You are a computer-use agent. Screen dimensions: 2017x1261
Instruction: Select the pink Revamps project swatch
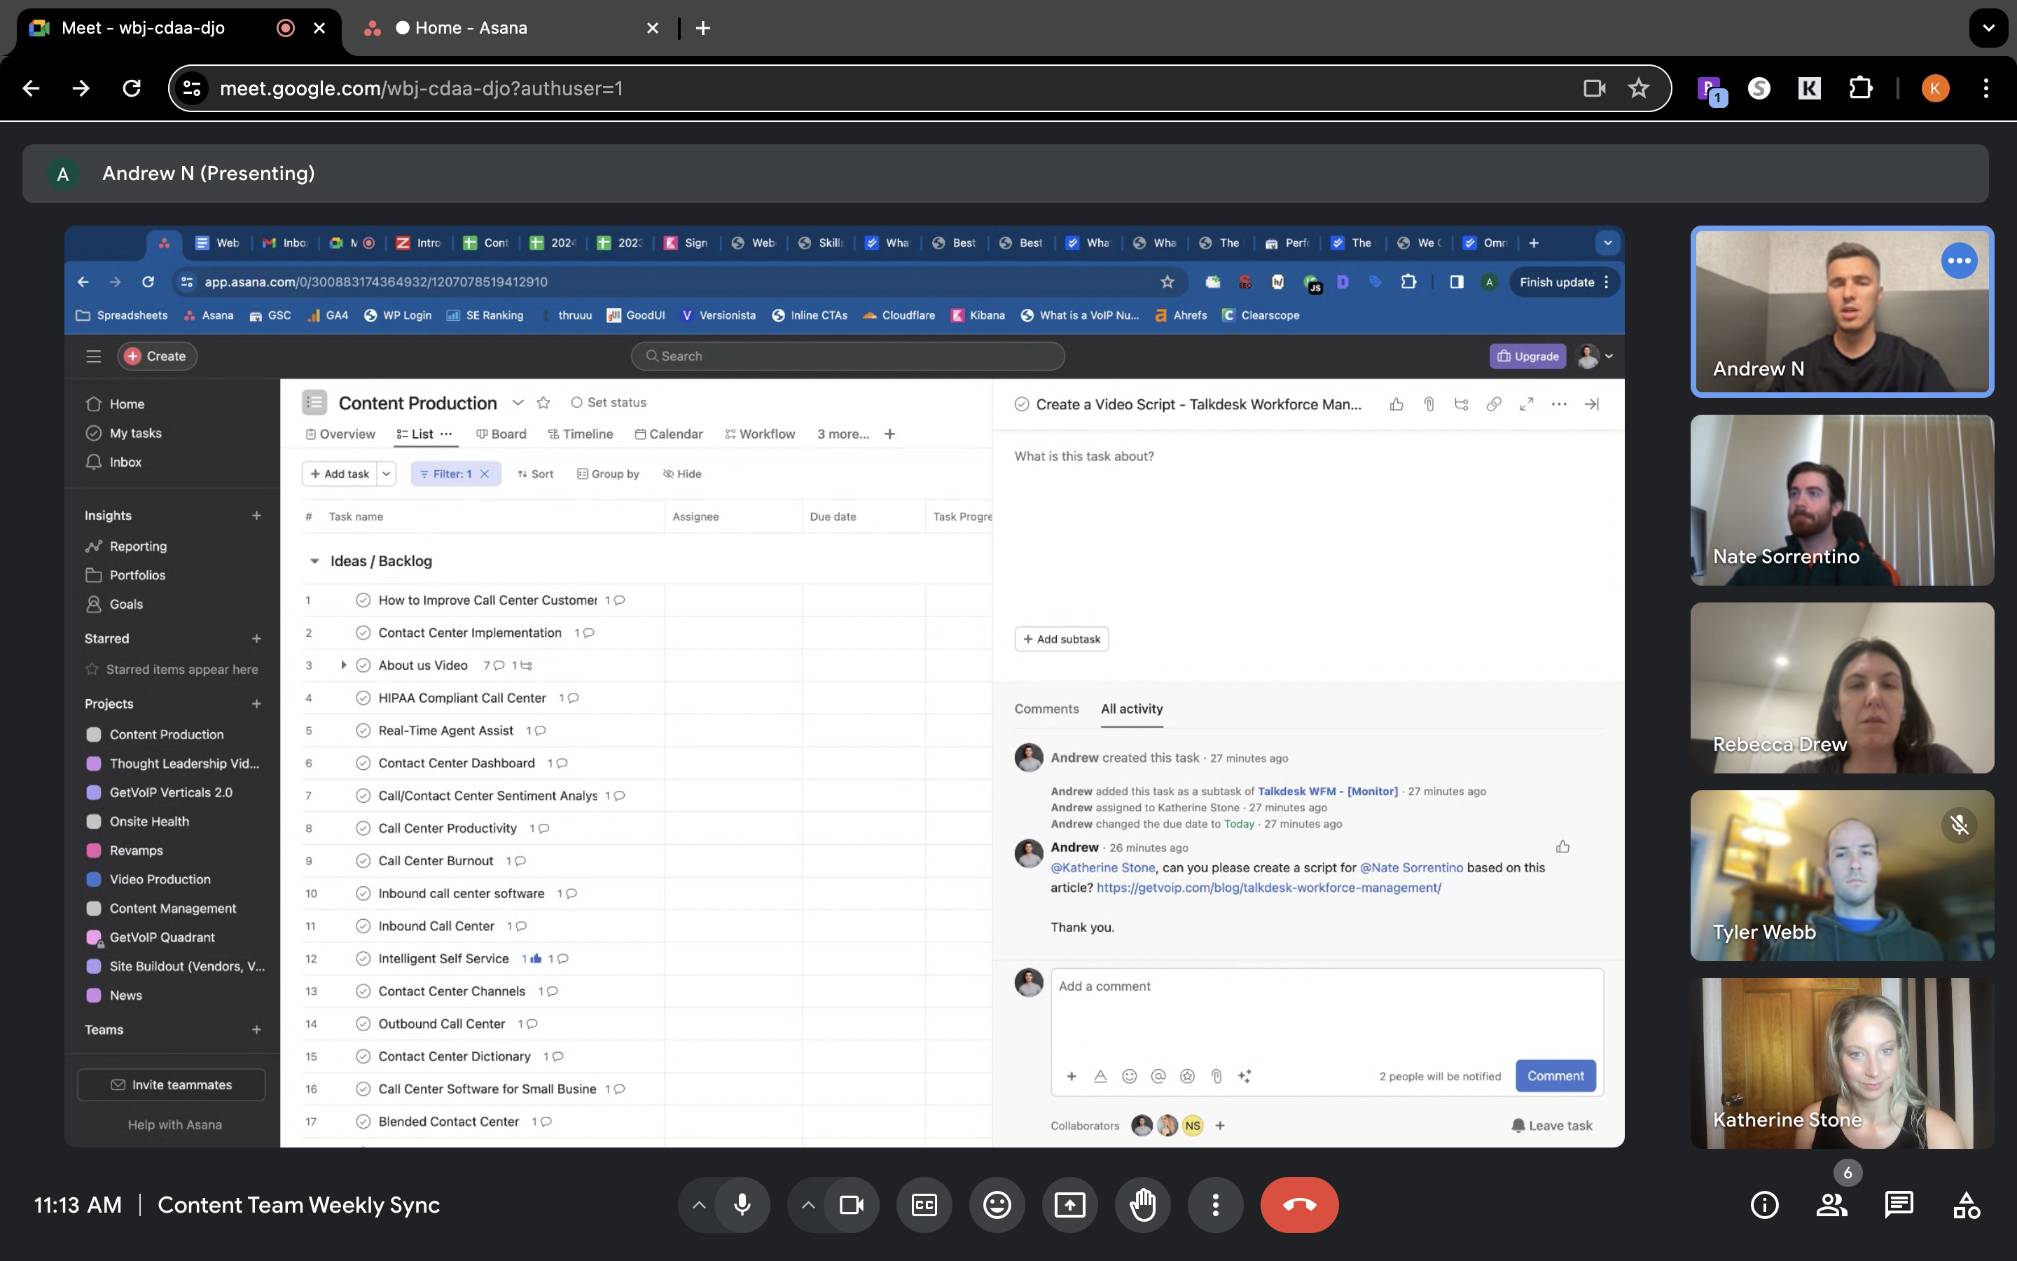[94, 850]
